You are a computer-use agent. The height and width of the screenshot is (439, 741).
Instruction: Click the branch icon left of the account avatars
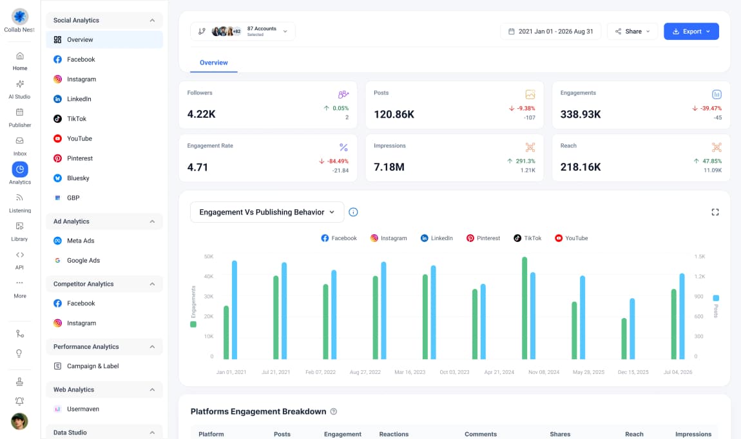click(x=202, y=31)
